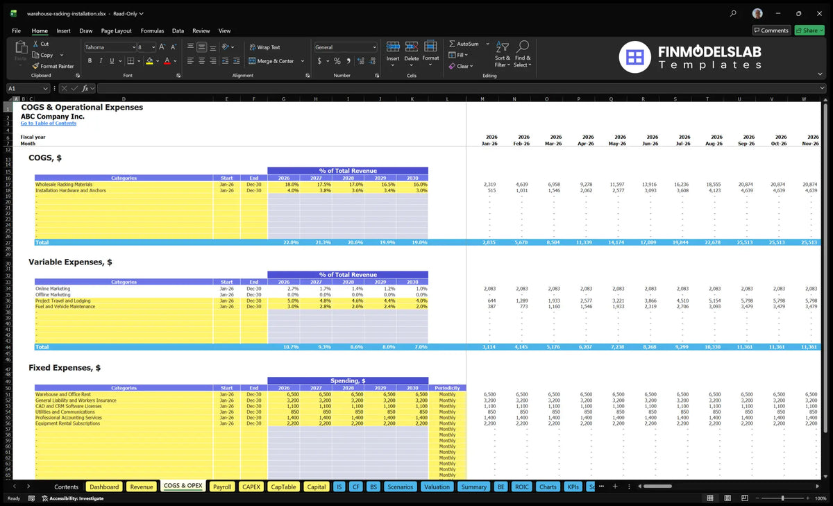
Task: Add a new sheet with plus button
Action: tap(614, 487)
